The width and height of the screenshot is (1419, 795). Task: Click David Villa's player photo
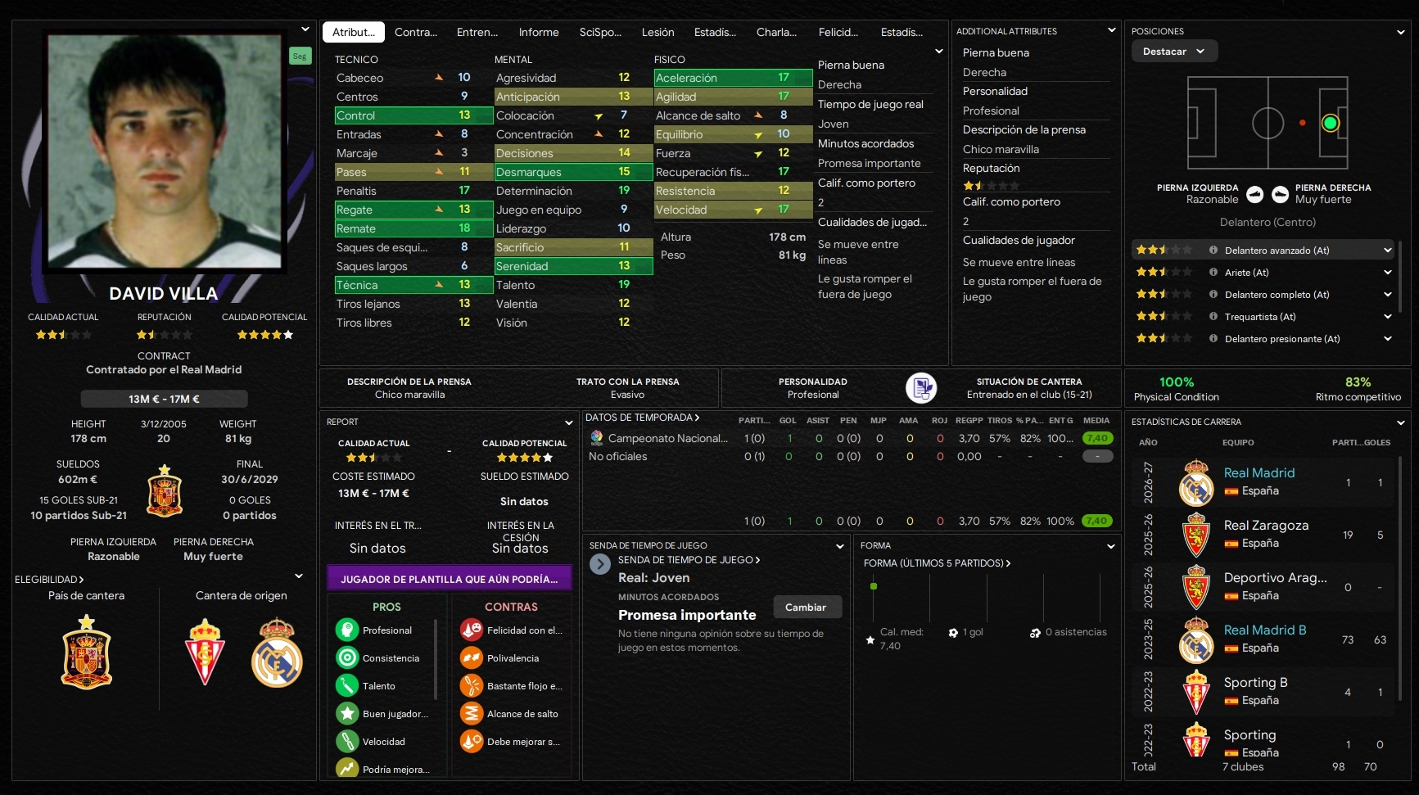coord(164,151)
